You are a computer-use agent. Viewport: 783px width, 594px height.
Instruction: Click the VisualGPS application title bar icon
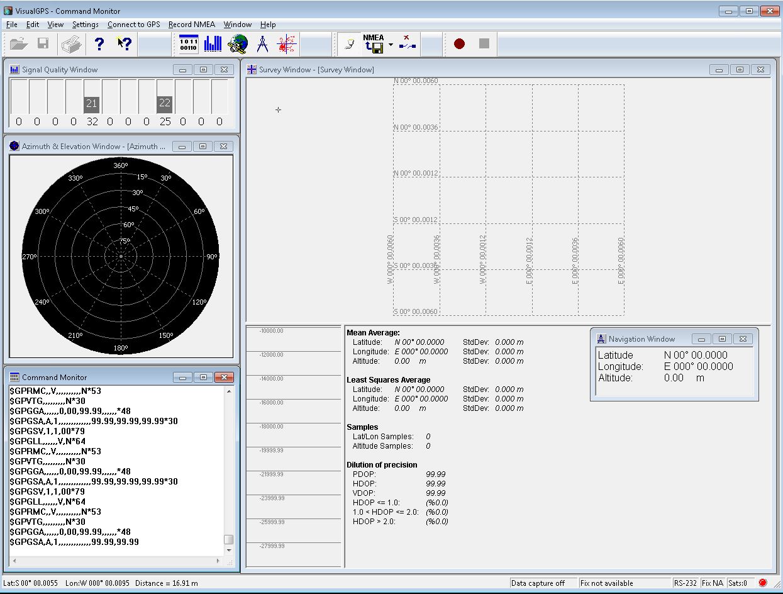[x=8, y=11]
